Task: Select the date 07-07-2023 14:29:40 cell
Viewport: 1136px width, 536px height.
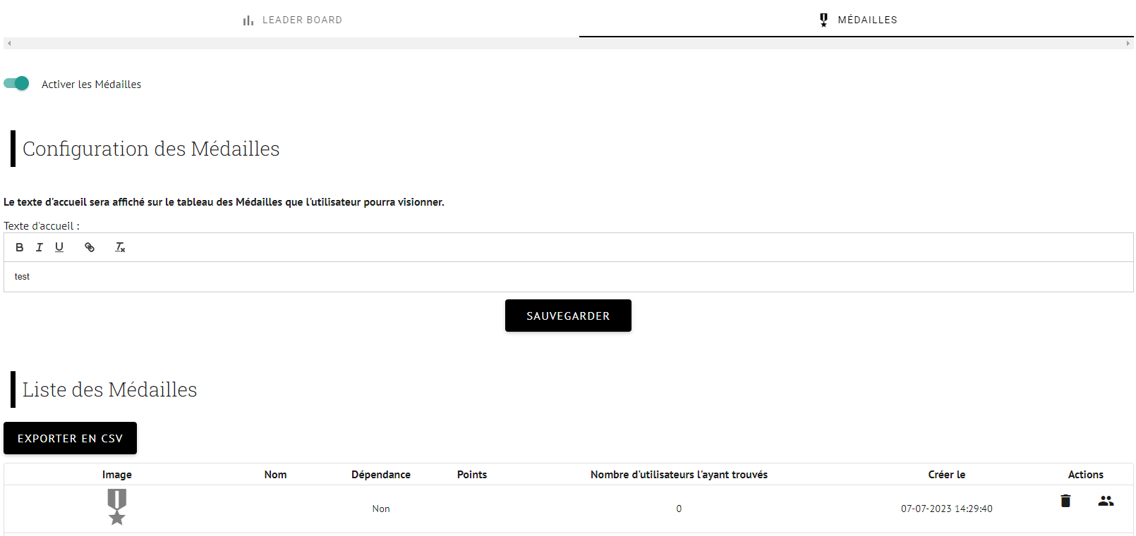Action: pos(947,509)
